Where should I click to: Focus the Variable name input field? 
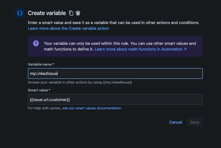[x=115, y=73]
